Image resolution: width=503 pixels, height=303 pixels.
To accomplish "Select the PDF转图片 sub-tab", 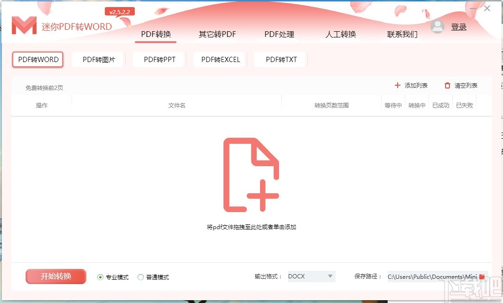I will coord(99,60).
